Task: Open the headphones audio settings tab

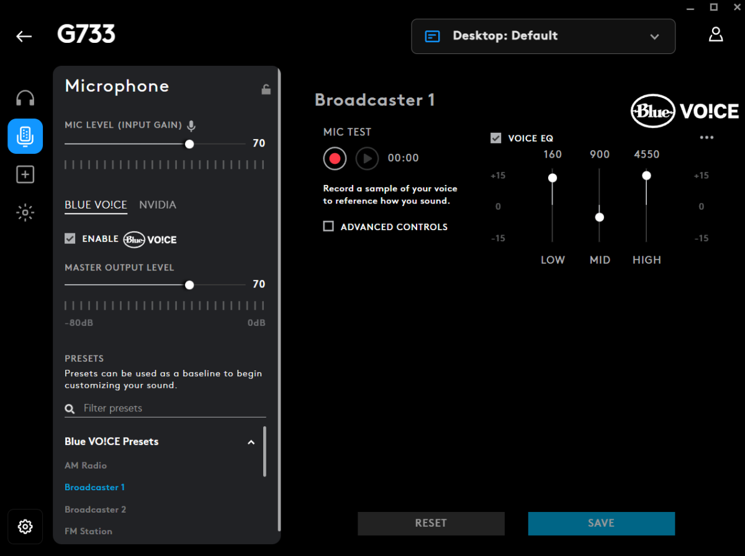Action: (x=25, y=98)
